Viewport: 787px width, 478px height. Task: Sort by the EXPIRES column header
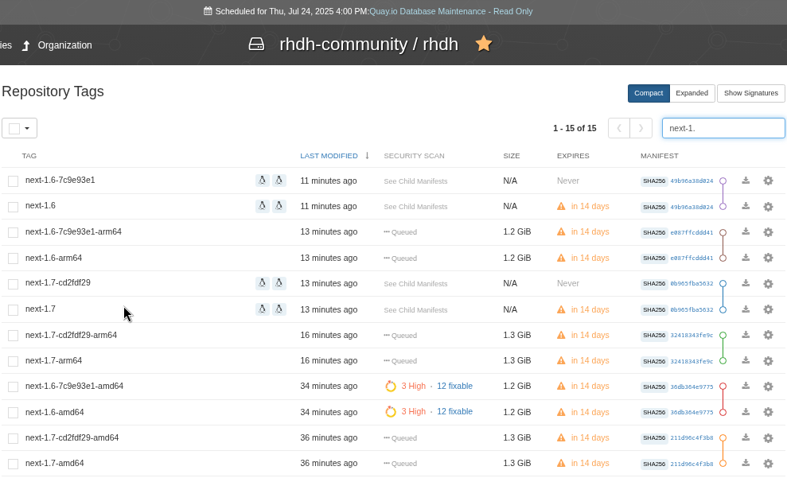tap(573, 156)
